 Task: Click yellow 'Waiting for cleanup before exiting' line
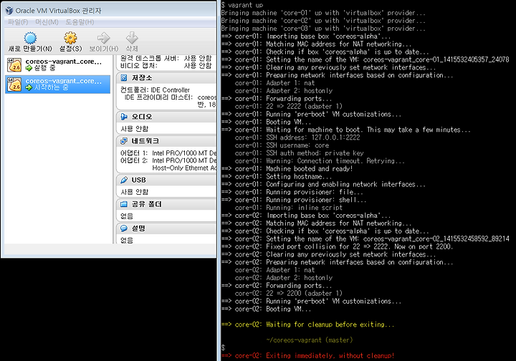click(x=307, y=324)
